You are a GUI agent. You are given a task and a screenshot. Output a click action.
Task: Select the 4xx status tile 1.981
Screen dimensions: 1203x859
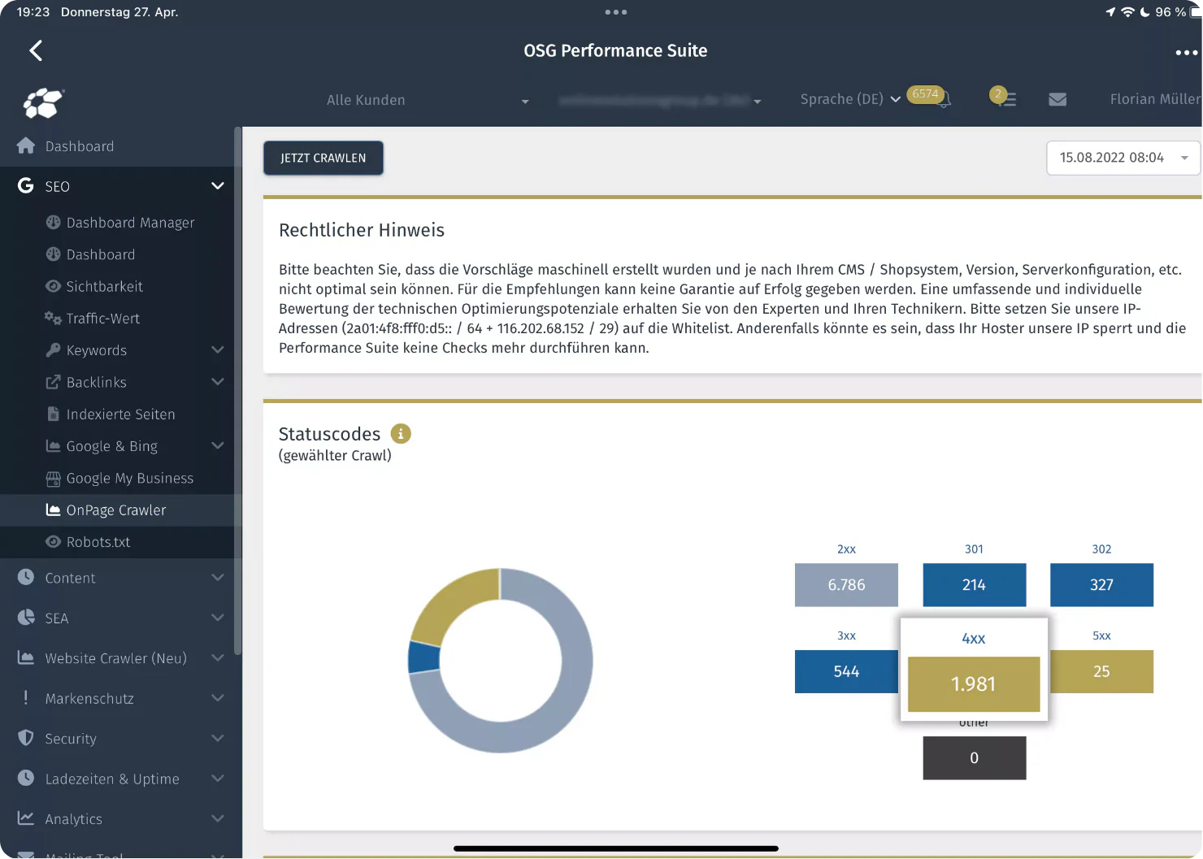click(x=974, y=684)
